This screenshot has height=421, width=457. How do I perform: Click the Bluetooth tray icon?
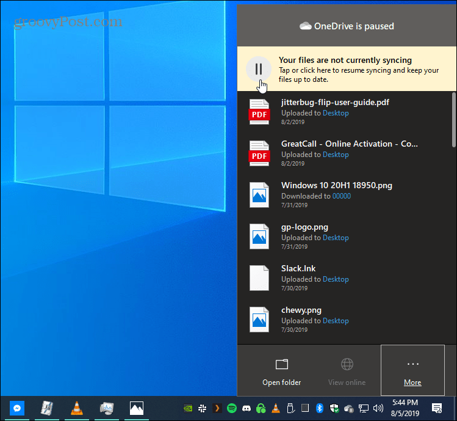320,408
